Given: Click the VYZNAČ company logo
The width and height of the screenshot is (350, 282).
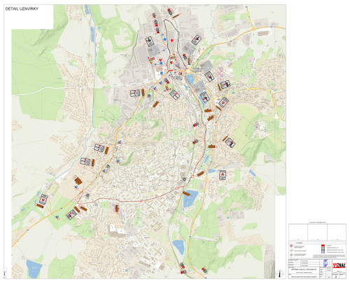Looking at the screenshot, I should [339, 265].
